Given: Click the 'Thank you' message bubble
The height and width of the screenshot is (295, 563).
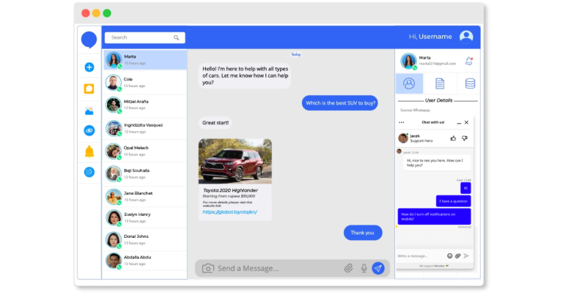Looking at the screenshot, I should tap(363, 233).
